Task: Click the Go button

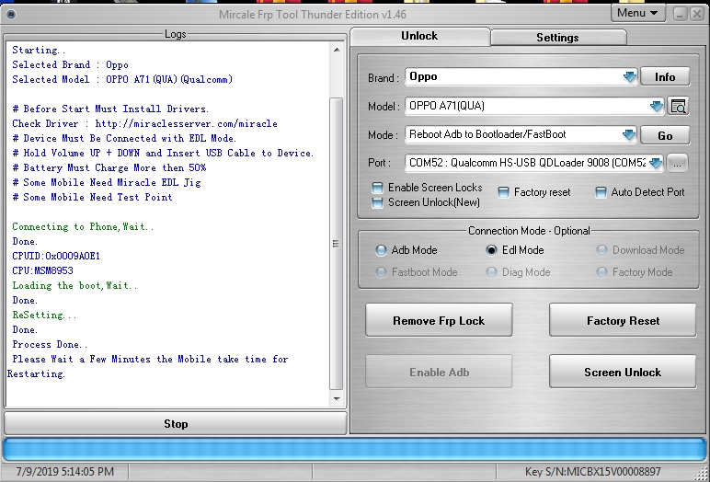Action: click(x=665, y=135)
